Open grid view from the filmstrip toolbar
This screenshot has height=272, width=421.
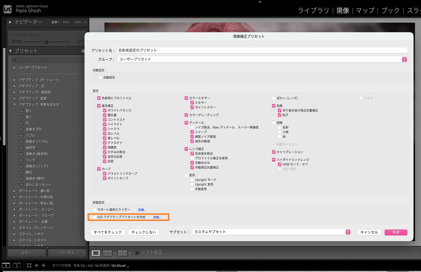29,265
